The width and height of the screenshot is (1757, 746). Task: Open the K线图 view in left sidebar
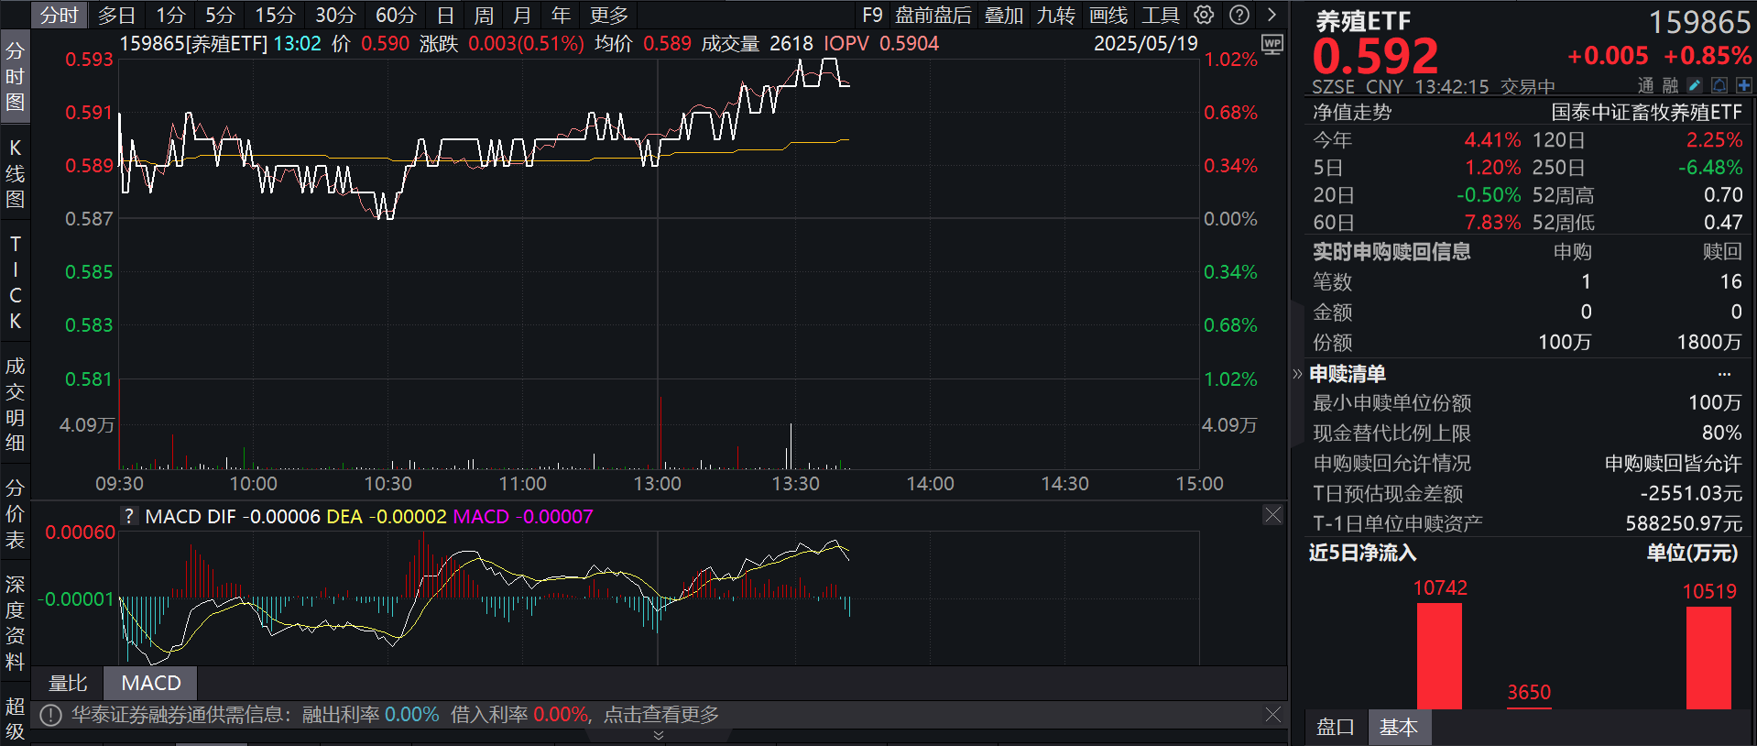pyautogui.click(x=15, y=173)
